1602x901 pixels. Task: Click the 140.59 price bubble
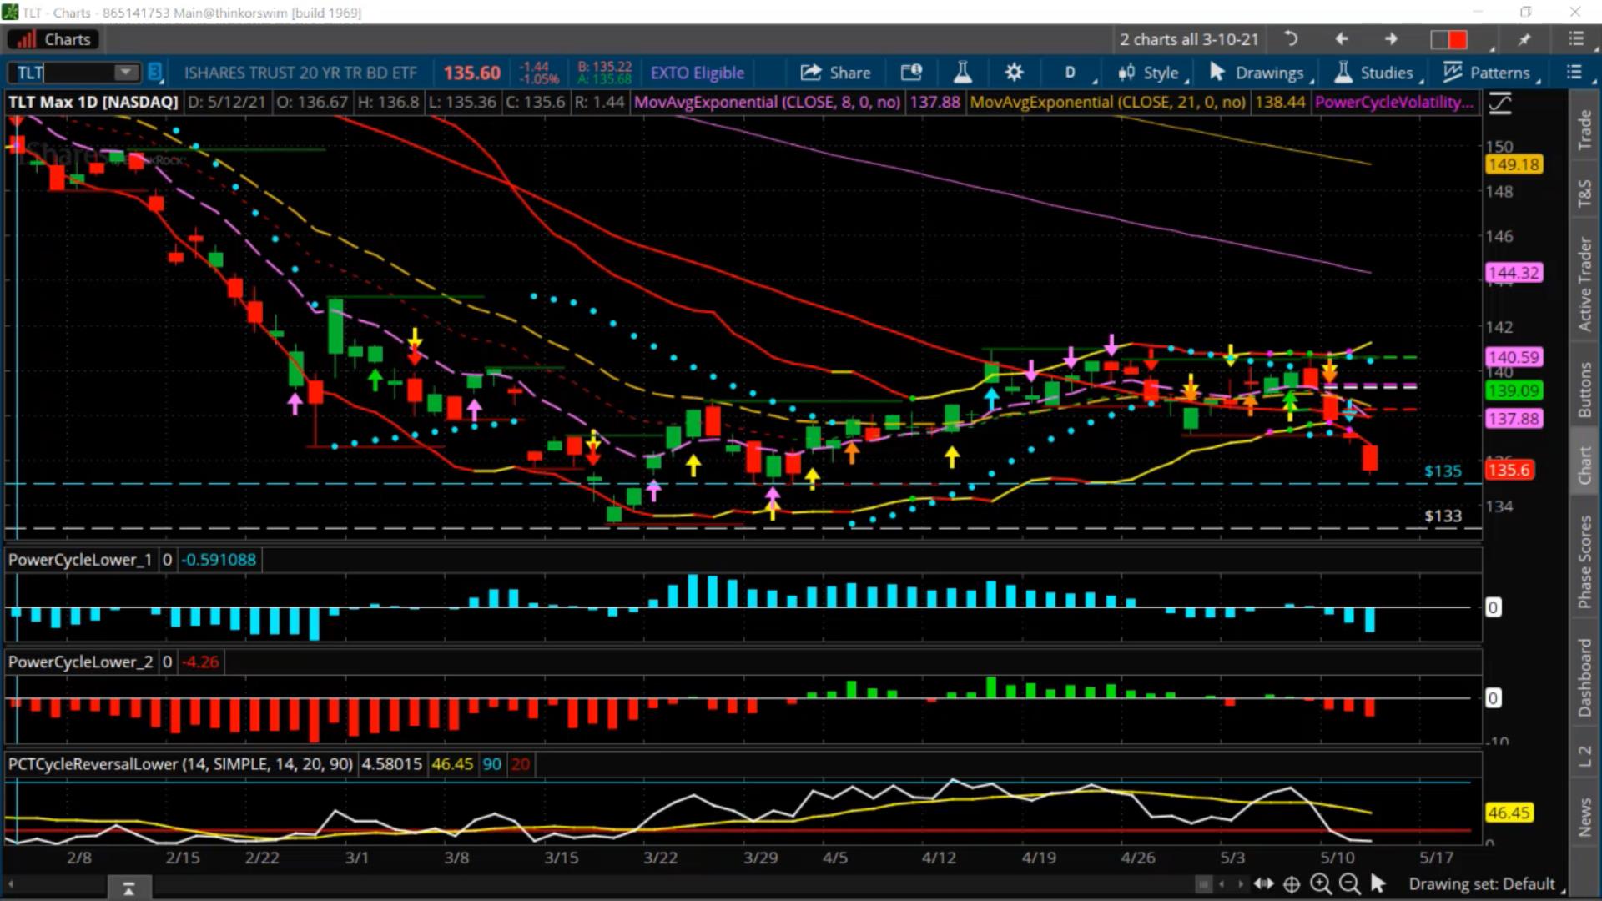1514,357
